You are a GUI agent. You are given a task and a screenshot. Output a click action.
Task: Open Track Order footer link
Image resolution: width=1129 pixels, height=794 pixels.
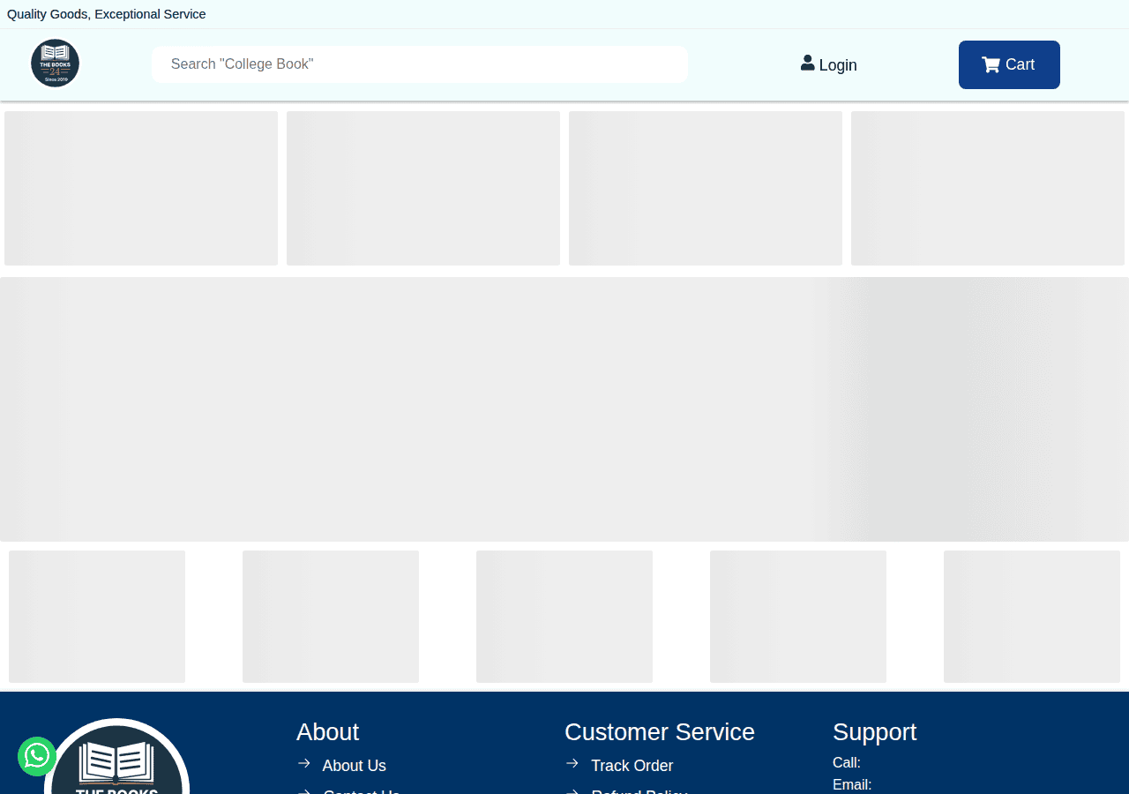pos(632,766)
